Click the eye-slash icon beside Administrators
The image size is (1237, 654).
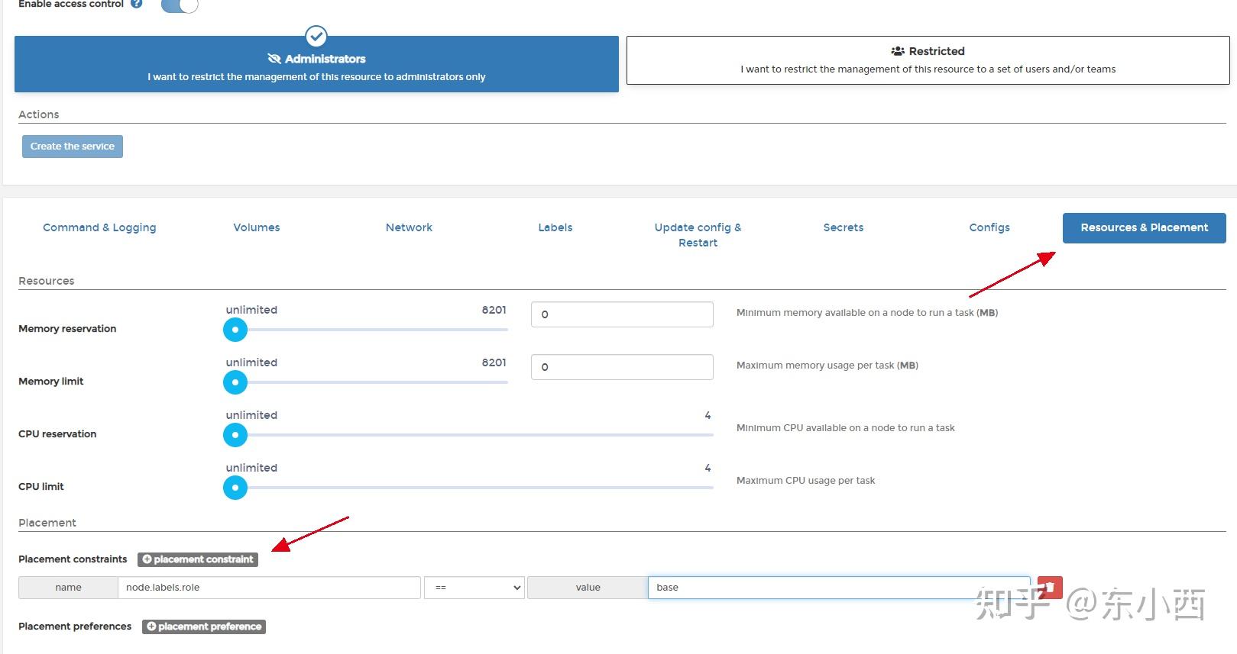274,59
